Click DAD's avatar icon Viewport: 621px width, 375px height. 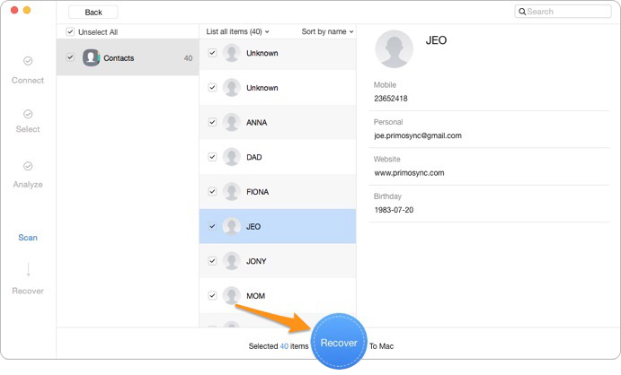(x=231, y=157)
